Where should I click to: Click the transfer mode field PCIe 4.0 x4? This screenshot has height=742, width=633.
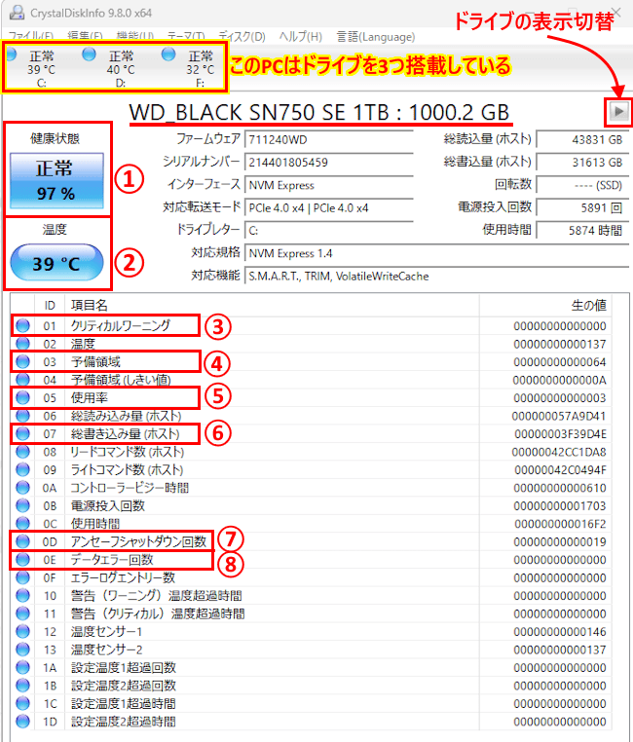pyautogui.click(x=329, y=207)
